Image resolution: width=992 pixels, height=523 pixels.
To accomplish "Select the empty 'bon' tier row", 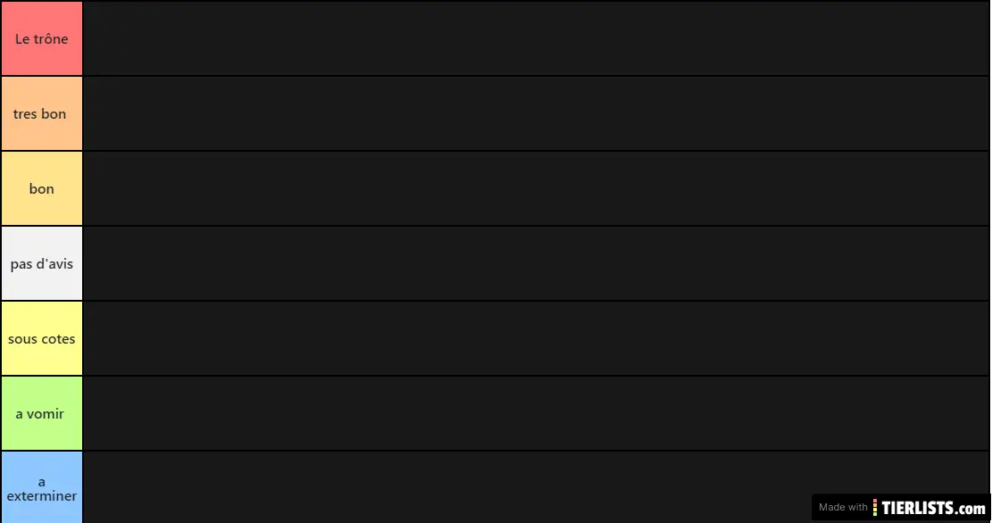I will point(536,188).
